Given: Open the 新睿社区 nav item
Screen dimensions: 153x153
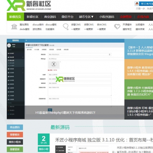Looking at the screenshot, I should click(32, 17).
